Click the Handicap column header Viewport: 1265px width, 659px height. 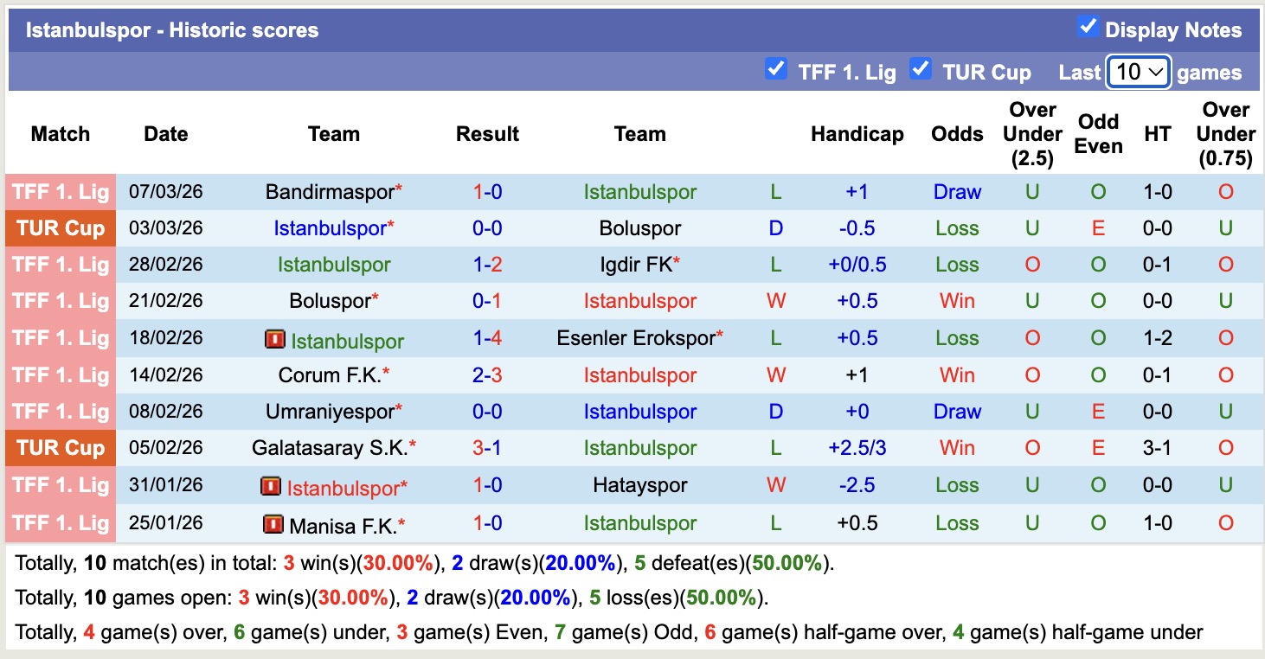pyautogui.click(x=857, y=134)
